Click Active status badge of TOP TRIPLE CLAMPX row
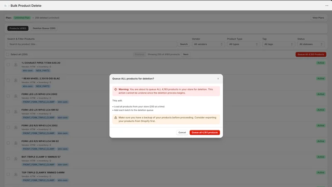The image size is (332, 187). coord(320,172)
